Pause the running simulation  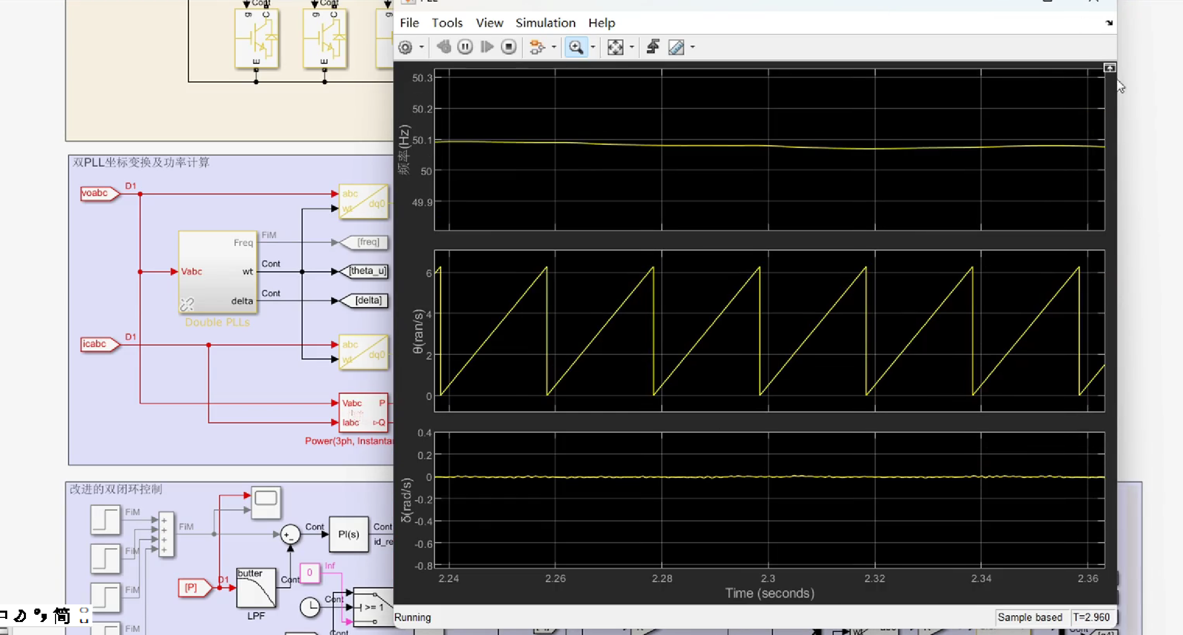465,47
